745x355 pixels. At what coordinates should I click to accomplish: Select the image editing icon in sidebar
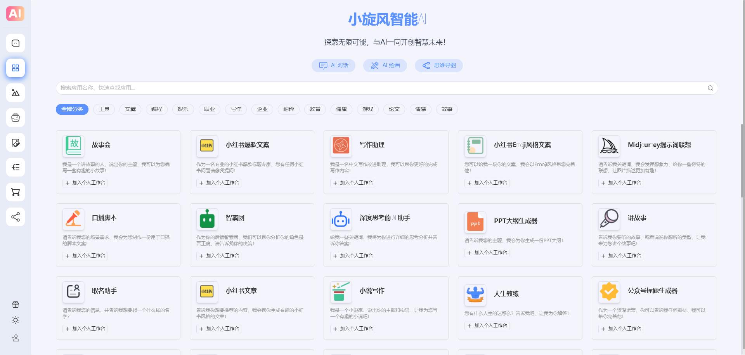(15, 142)
